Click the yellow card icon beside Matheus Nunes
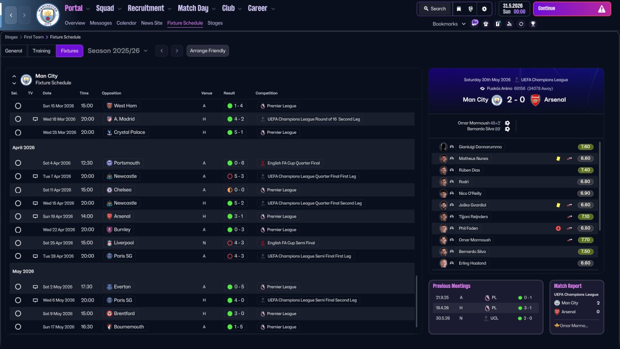The width and height of the screenshot is (620, 349). coord(558,159)
